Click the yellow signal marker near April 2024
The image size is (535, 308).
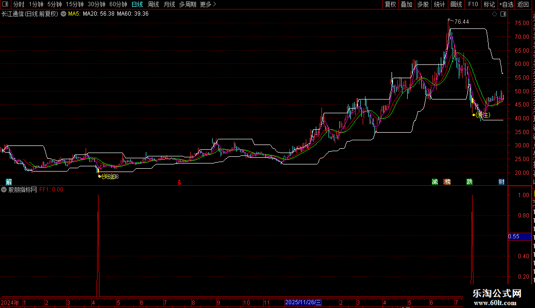point(108,177)
